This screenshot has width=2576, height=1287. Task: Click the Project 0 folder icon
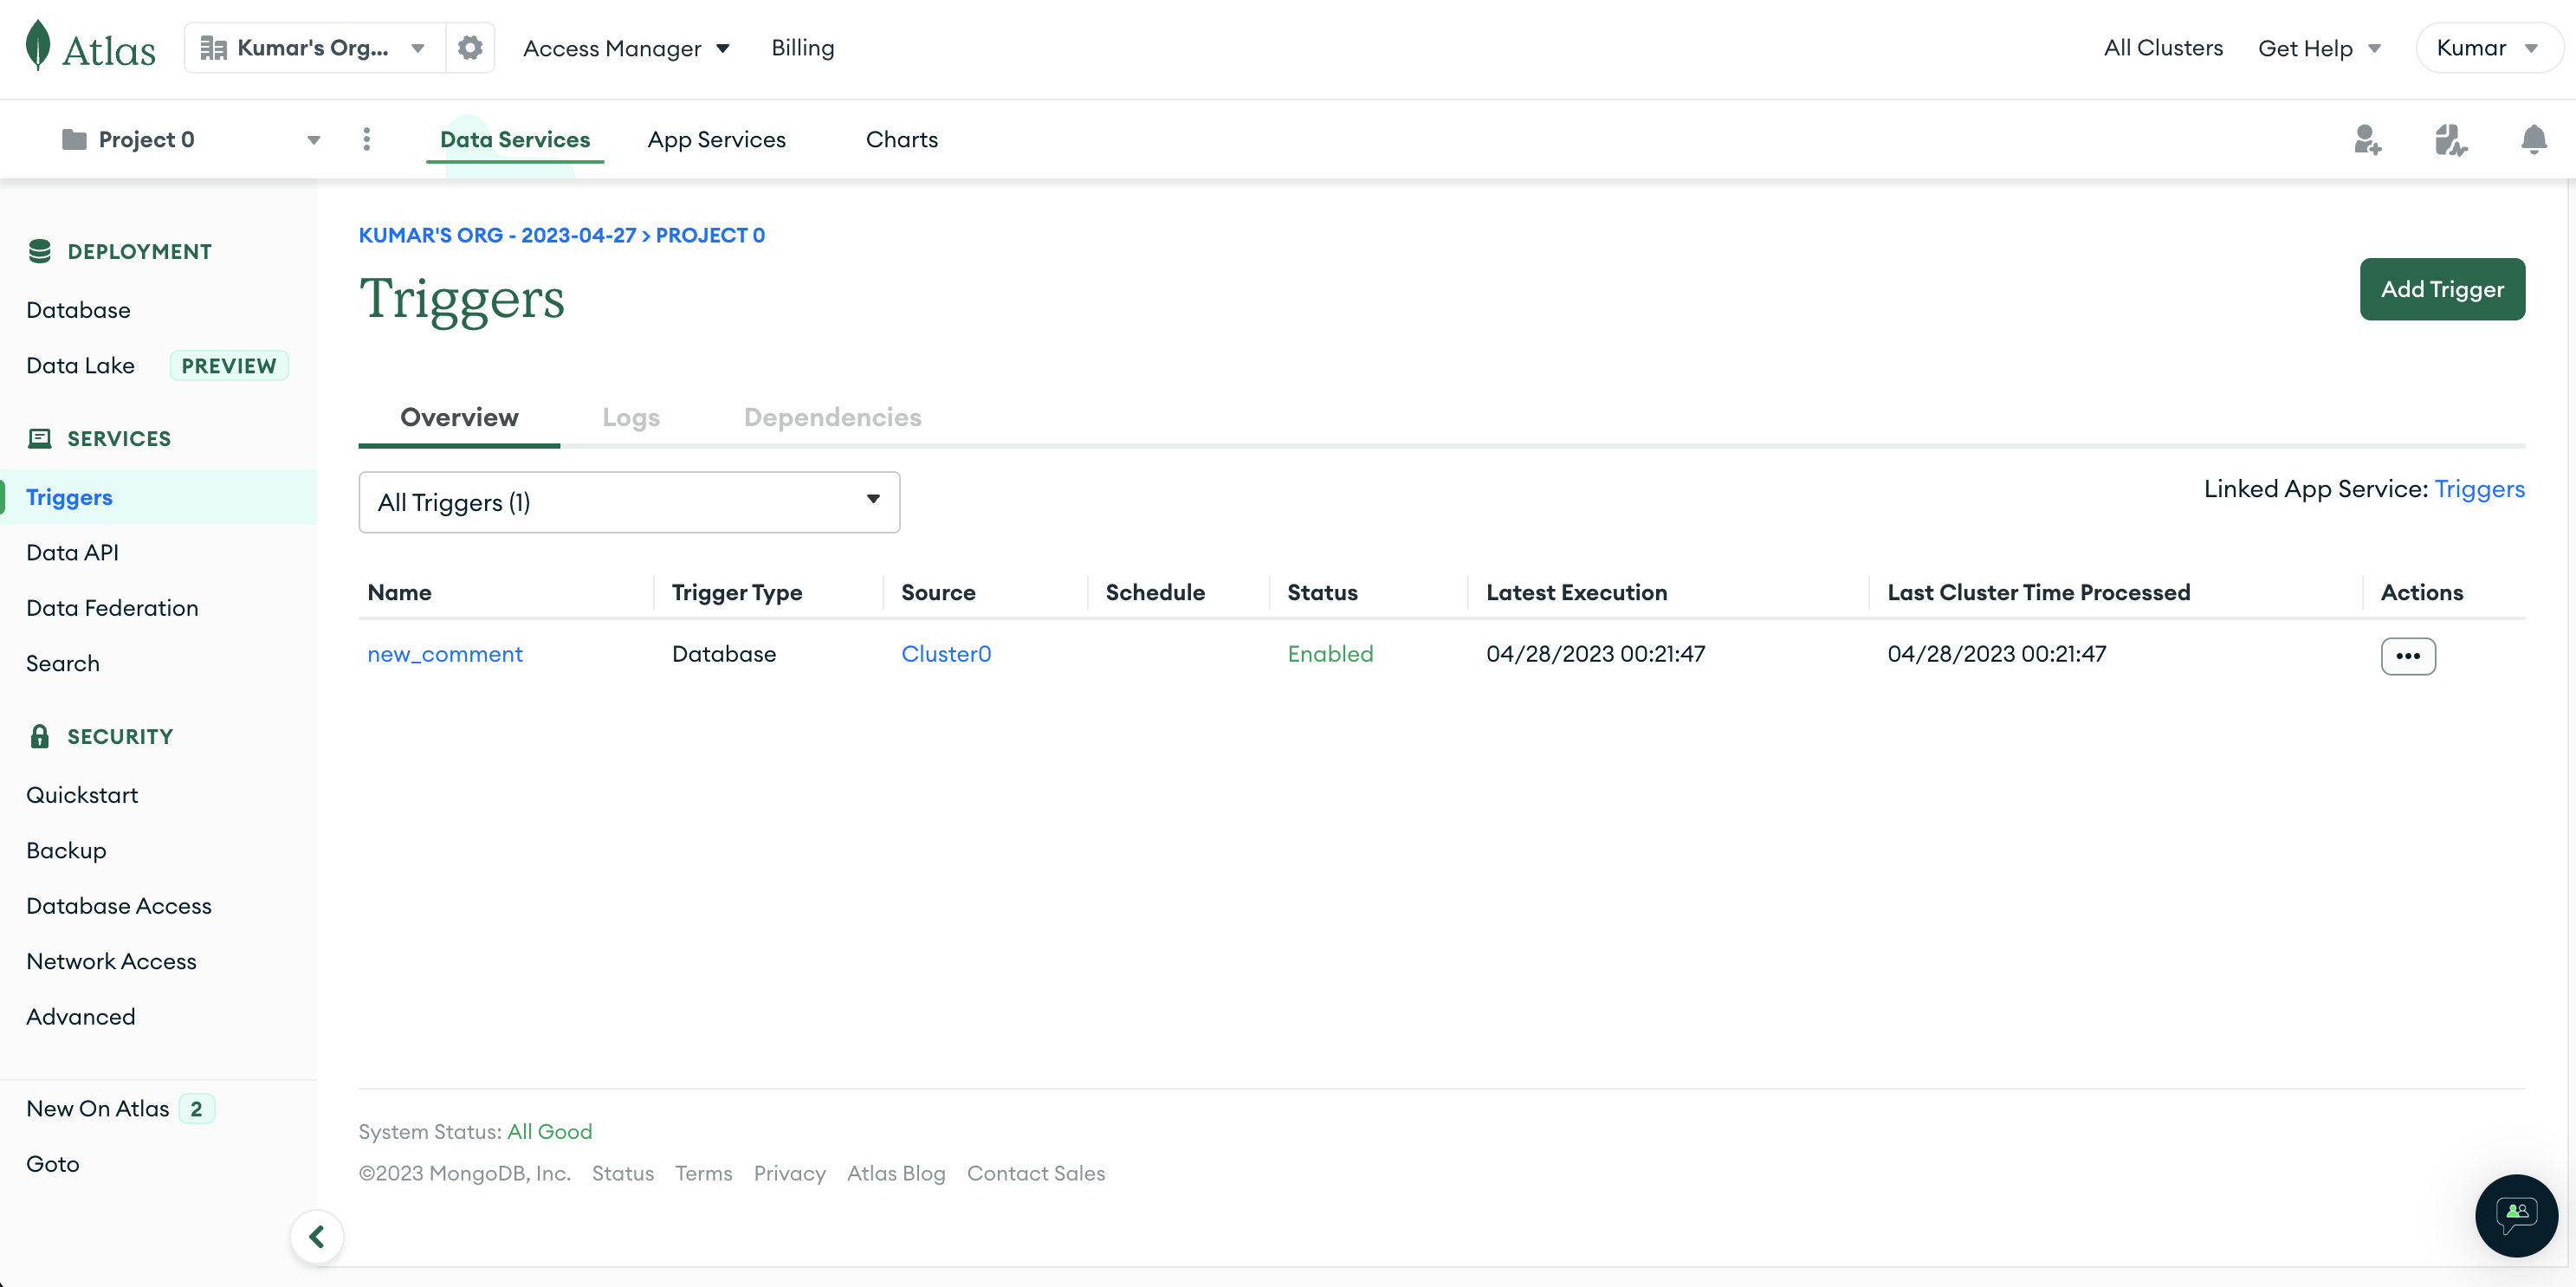tap(74, 139)
